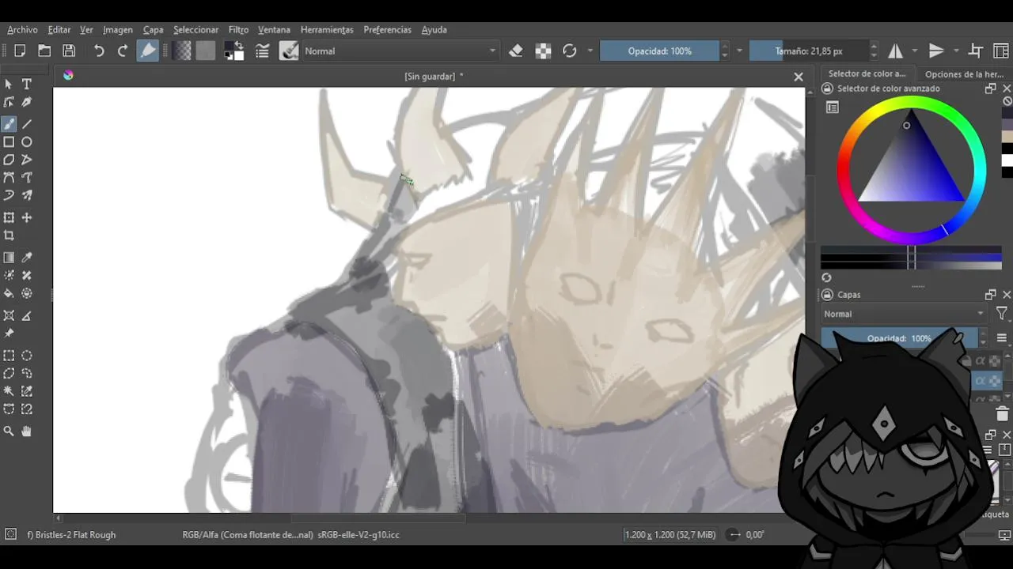The height and width of the screenshot is (569, 1013).
Task: Open the layer filter funnel menu
Action: [x=1002, y=314]
